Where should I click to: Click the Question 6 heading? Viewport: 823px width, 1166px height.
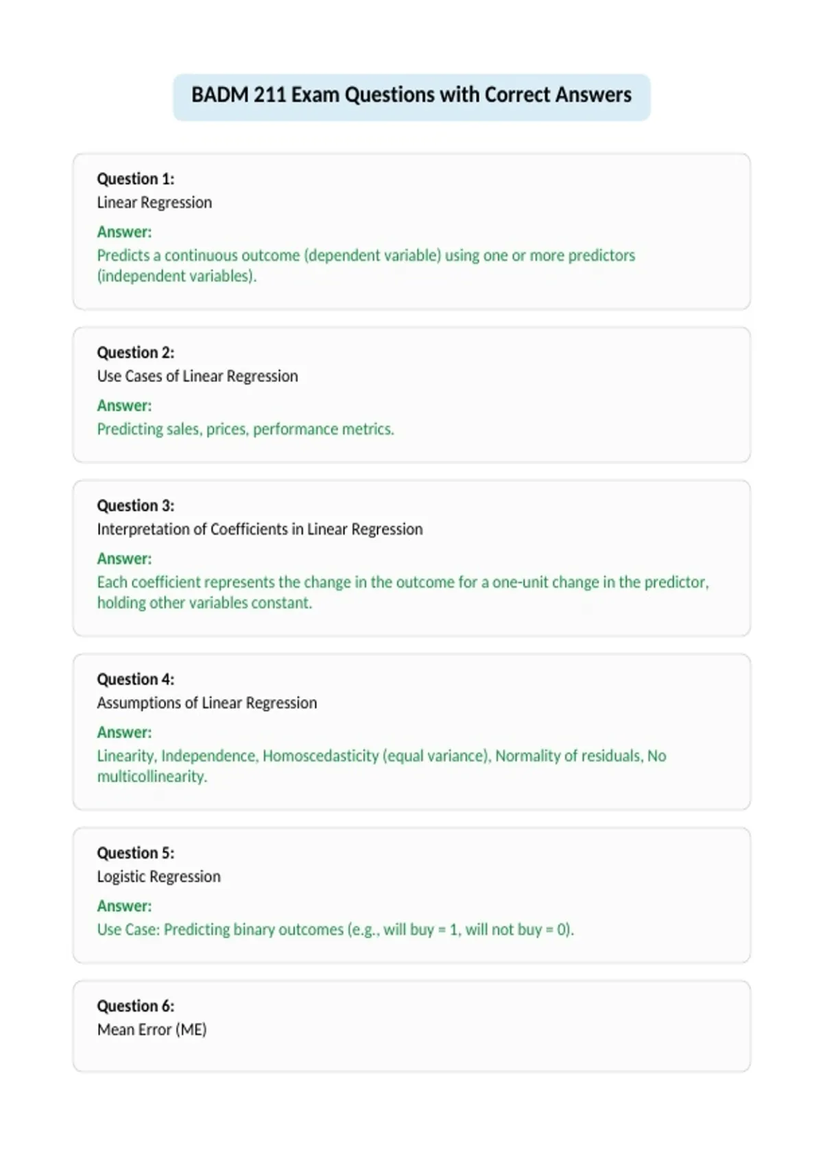(x=136, y=1006)
